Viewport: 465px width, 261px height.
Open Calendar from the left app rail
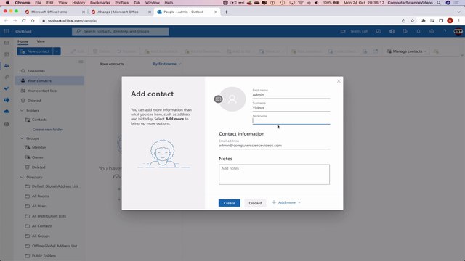tap(7, 54)
